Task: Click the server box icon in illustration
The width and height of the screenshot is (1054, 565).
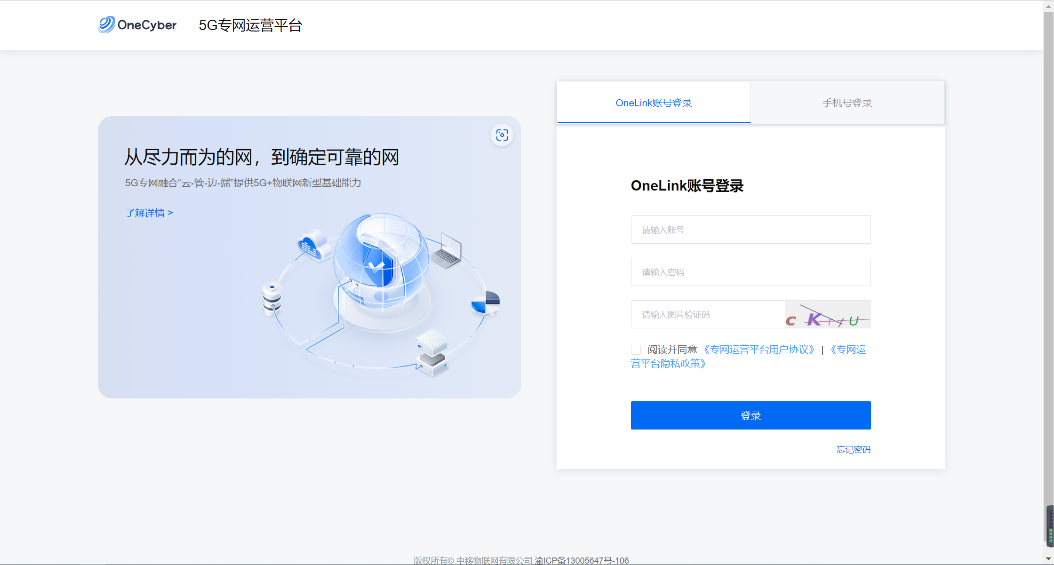Action: (x=432, y=353)
